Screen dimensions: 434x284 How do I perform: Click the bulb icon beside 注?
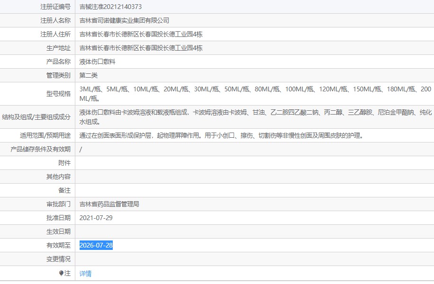coord(61,273)
